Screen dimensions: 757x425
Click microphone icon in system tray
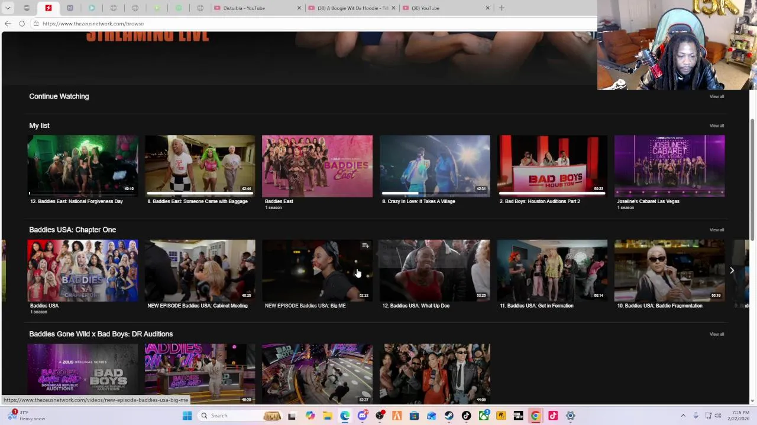[x=695, y=416]
